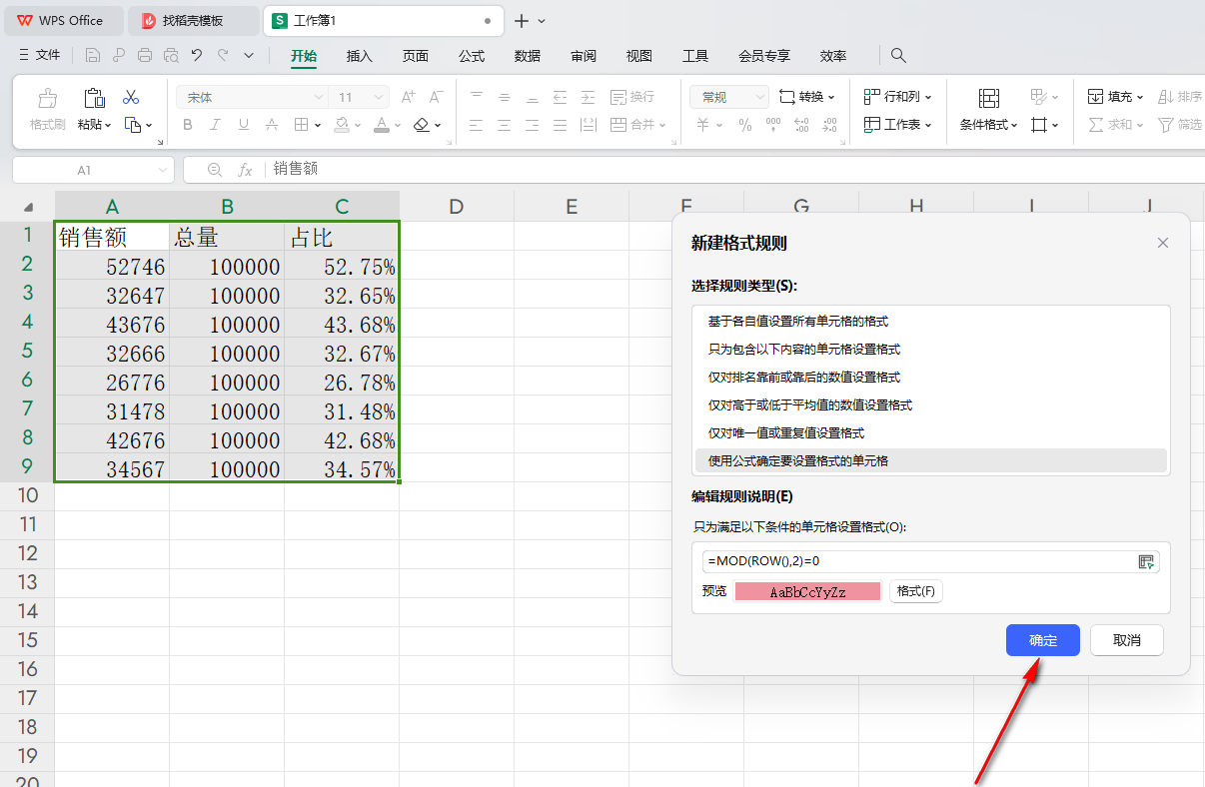Click the Paste clipboard icon
The width and height of the screenshot is (1205, 787).
click(x=94, y=98)
